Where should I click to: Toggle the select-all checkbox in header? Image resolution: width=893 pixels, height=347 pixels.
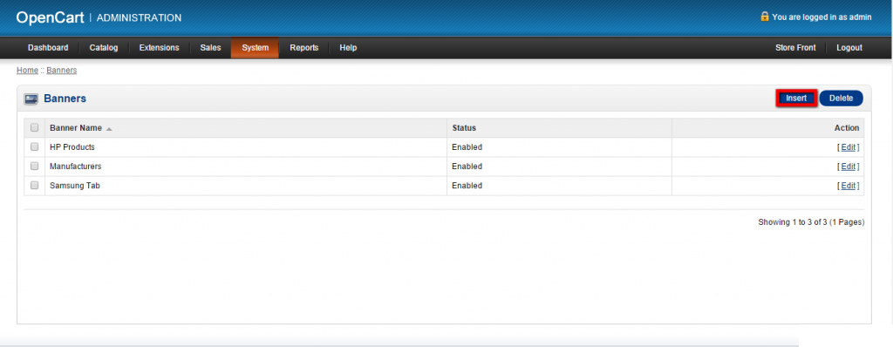(34, 127)
